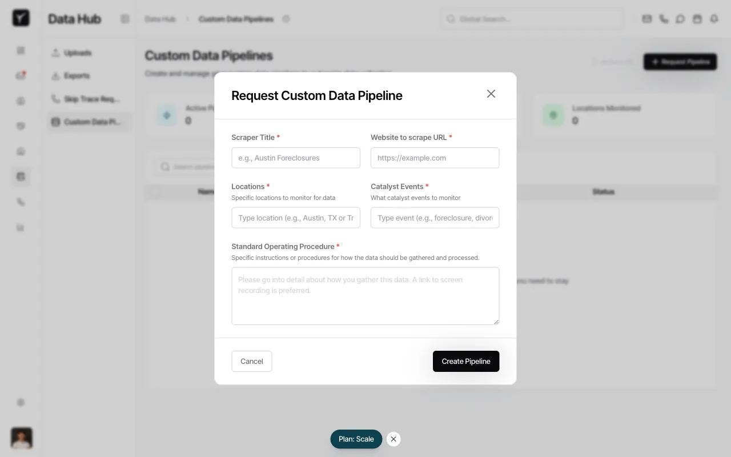731x457 pixels.
Task: Click the magnifier in Global Search
Action: [x=451, y=19]
